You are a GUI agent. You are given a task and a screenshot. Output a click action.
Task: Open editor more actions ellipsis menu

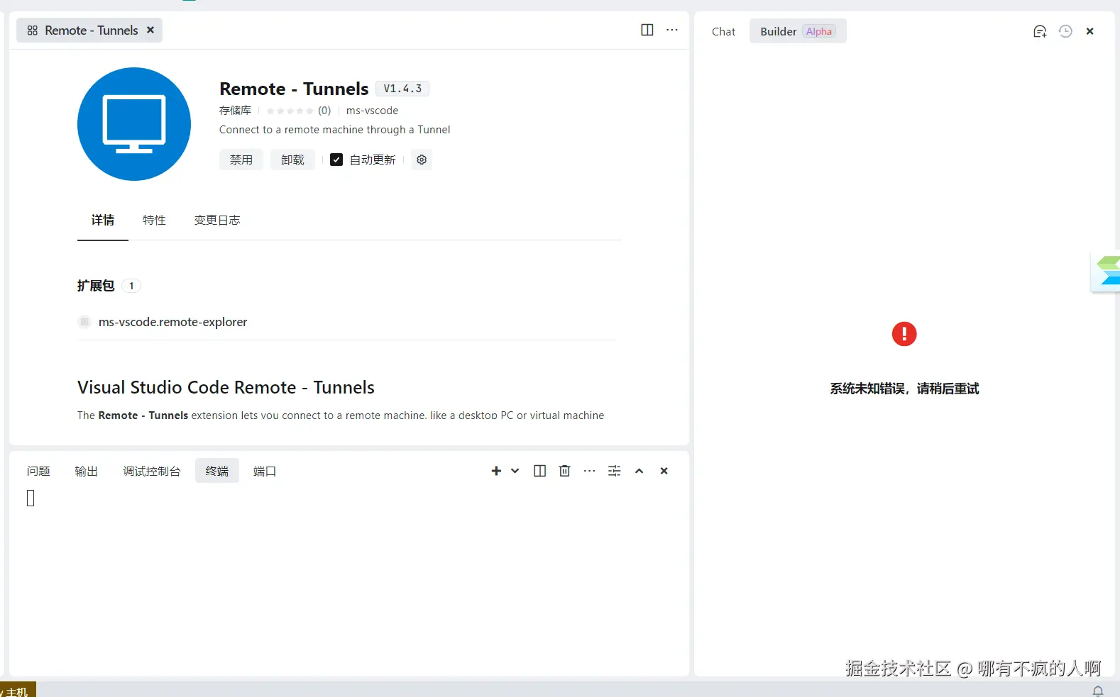[671, 30]
